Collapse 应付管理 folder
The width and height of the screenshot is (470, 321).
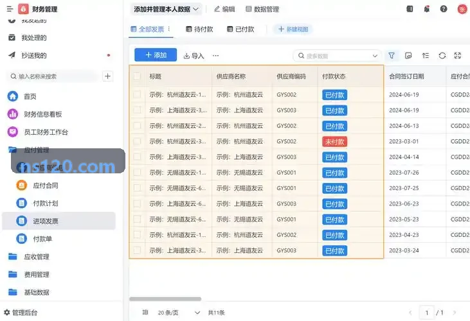(x=37, y=150)
